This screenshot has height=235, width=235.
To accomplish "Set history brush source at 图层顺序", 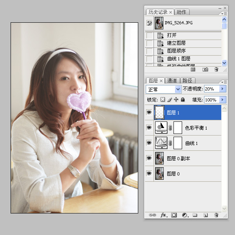I will (150, 51).
